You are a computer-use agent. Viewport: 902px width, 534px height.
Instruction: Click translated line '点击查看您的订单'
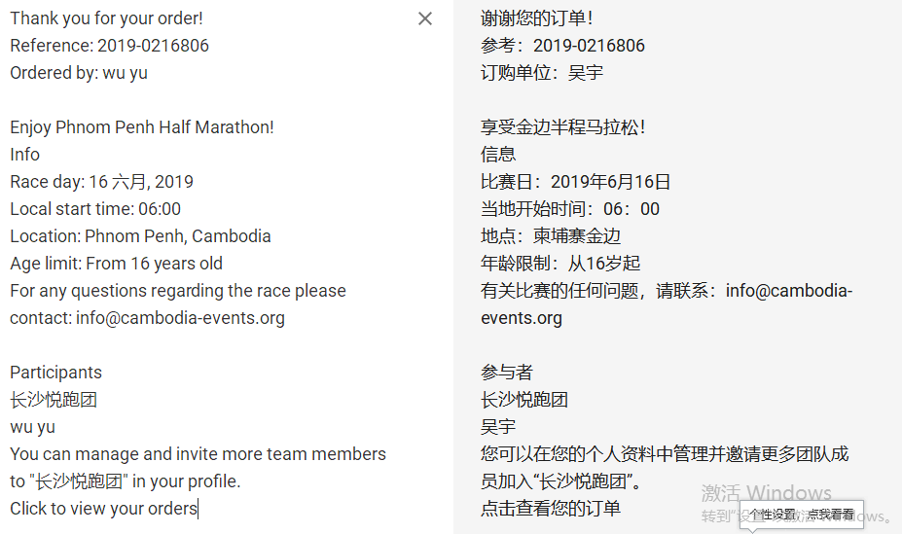tap(551, 509)
